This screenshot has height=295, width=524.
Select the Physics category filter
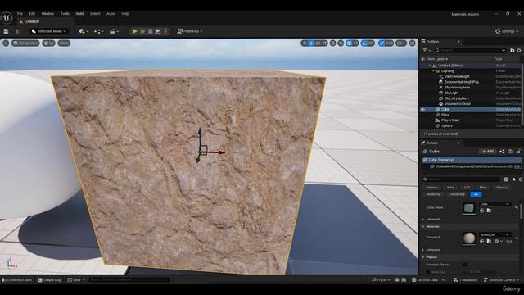point(502,188)
